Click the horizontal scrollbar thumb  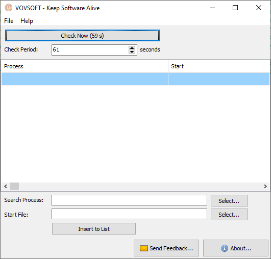click(14, 186)
